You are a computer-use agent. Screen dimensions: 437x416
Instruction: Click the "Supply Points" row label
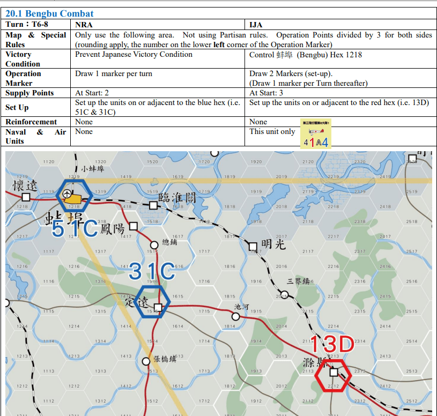(29, 93)
